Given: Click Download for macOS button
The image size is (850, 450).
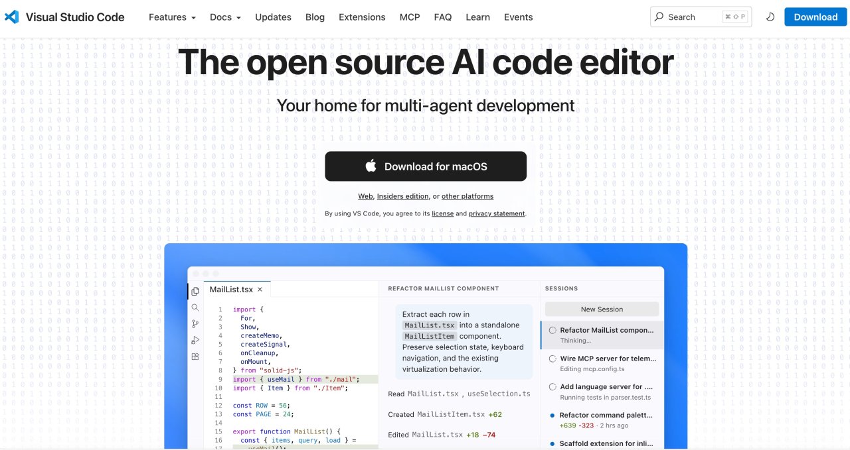Looking at the screenshot, I should (x=426, y=166).
